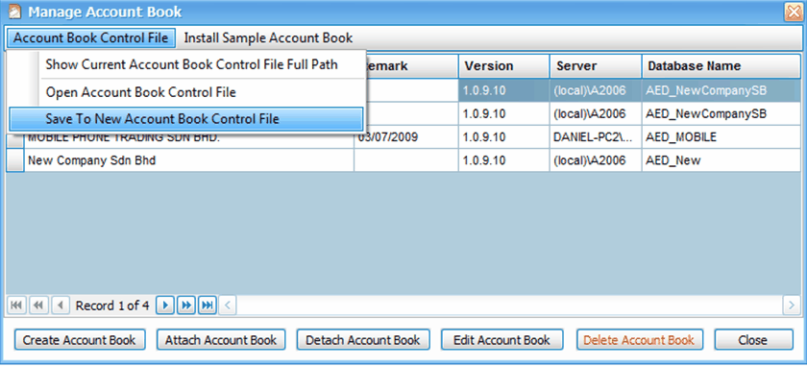Click the Edit Account Book button

(501, 340)
